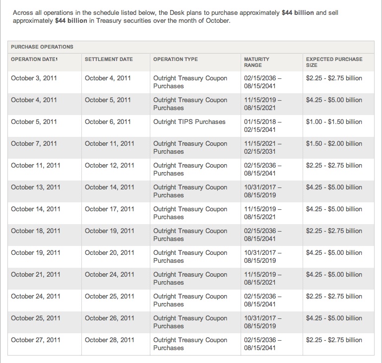Click the Settlement Date column header

109,60
